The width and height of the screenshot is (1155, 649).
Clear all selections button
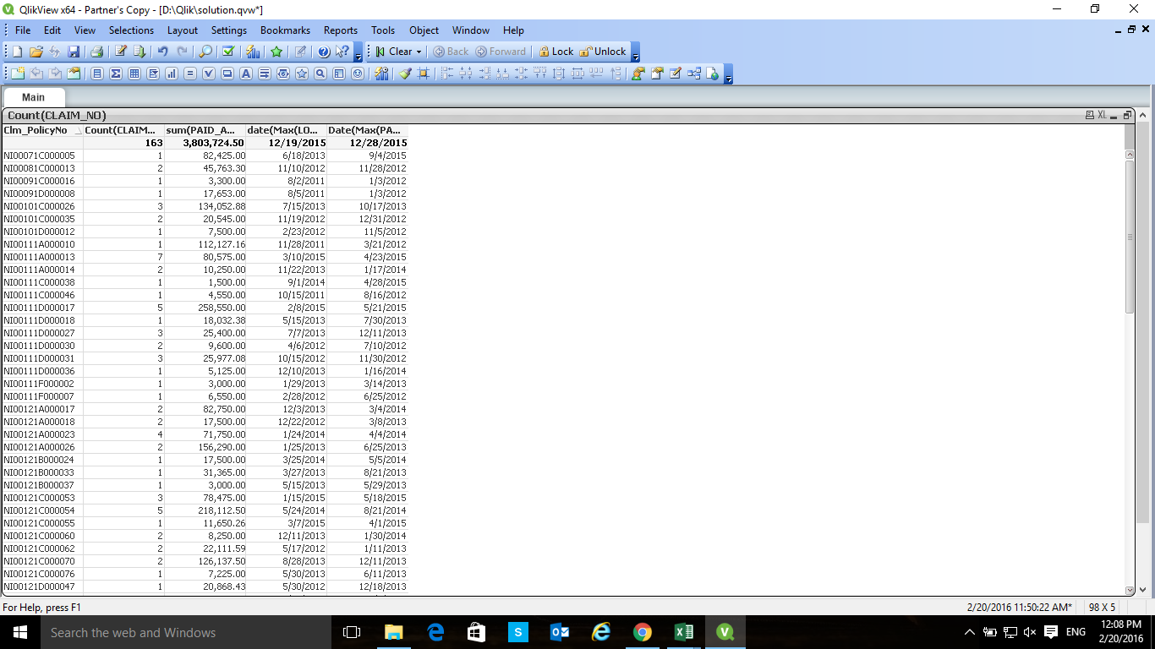pos(393,52)
